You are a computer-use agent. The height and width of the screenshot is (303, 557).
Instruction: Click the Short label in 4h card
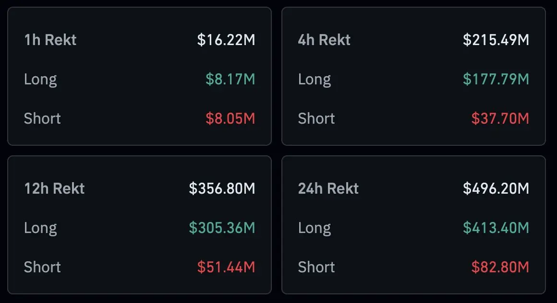click(x=316, y=118)
